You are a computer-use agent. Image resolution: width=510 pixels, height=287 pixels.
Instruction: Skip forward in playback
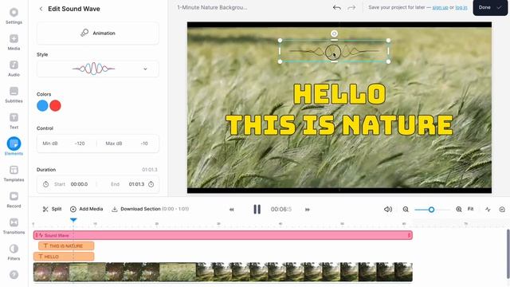pyautogui.click(x=308, y=210)
